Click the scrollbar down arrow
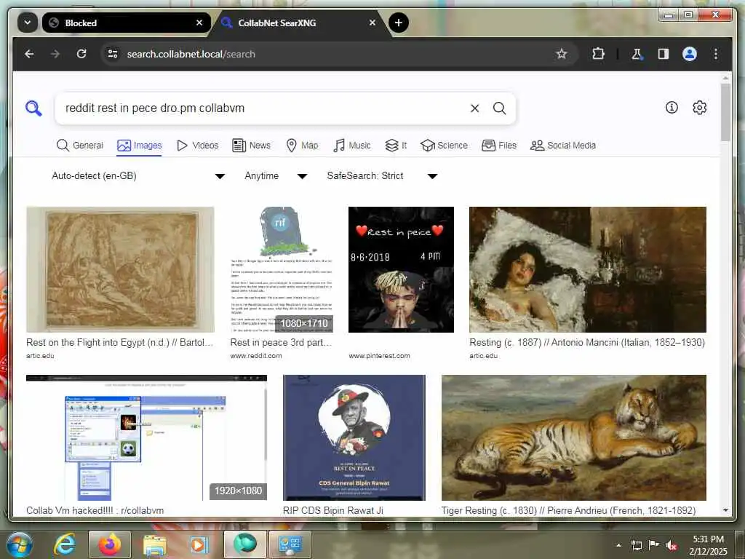 [x=725, y=510]
